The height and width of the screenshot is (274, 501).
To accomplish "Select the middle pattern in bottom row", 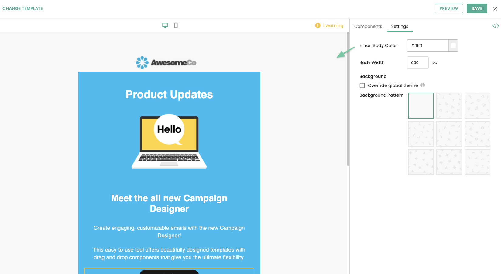I will click(x=449, y=162).
